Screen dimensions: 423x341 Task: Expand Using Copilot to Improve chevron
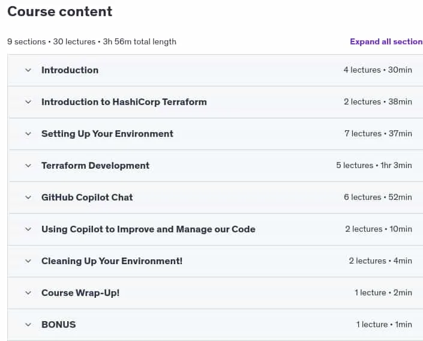(28, 229)
